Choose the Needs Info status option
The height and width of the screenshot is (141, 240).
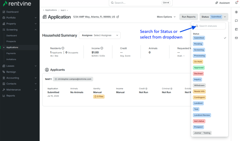199,91
